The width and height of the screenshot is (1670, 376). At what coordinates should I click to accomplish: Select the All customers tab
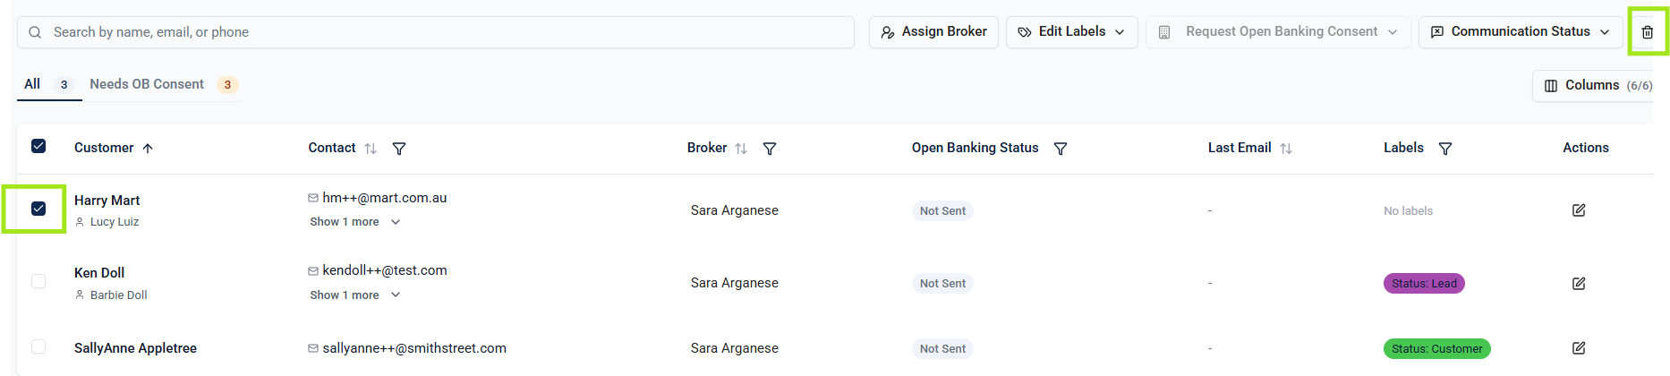click(x=33, y=84)
